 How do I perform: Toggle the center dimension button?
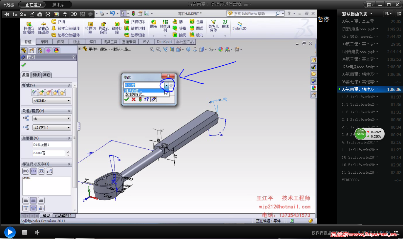point(33,171)
